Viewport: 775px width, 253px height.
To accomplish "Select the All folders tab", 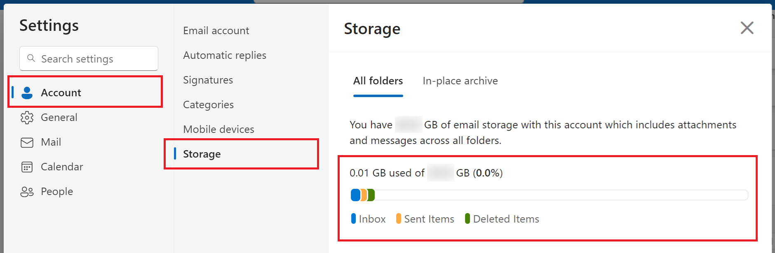I will coord(378,81).
